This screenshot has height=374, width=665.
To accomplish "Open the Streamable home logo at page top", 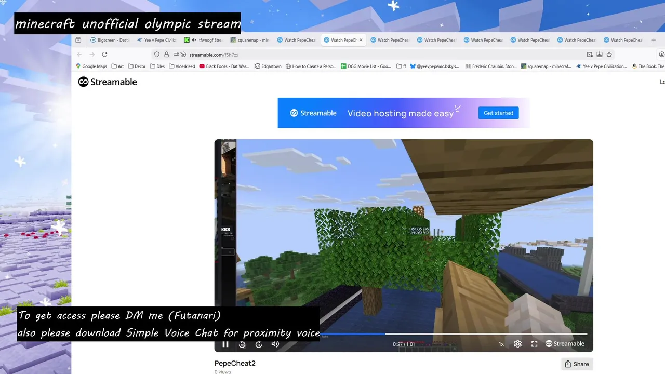I will click(108, 82).
